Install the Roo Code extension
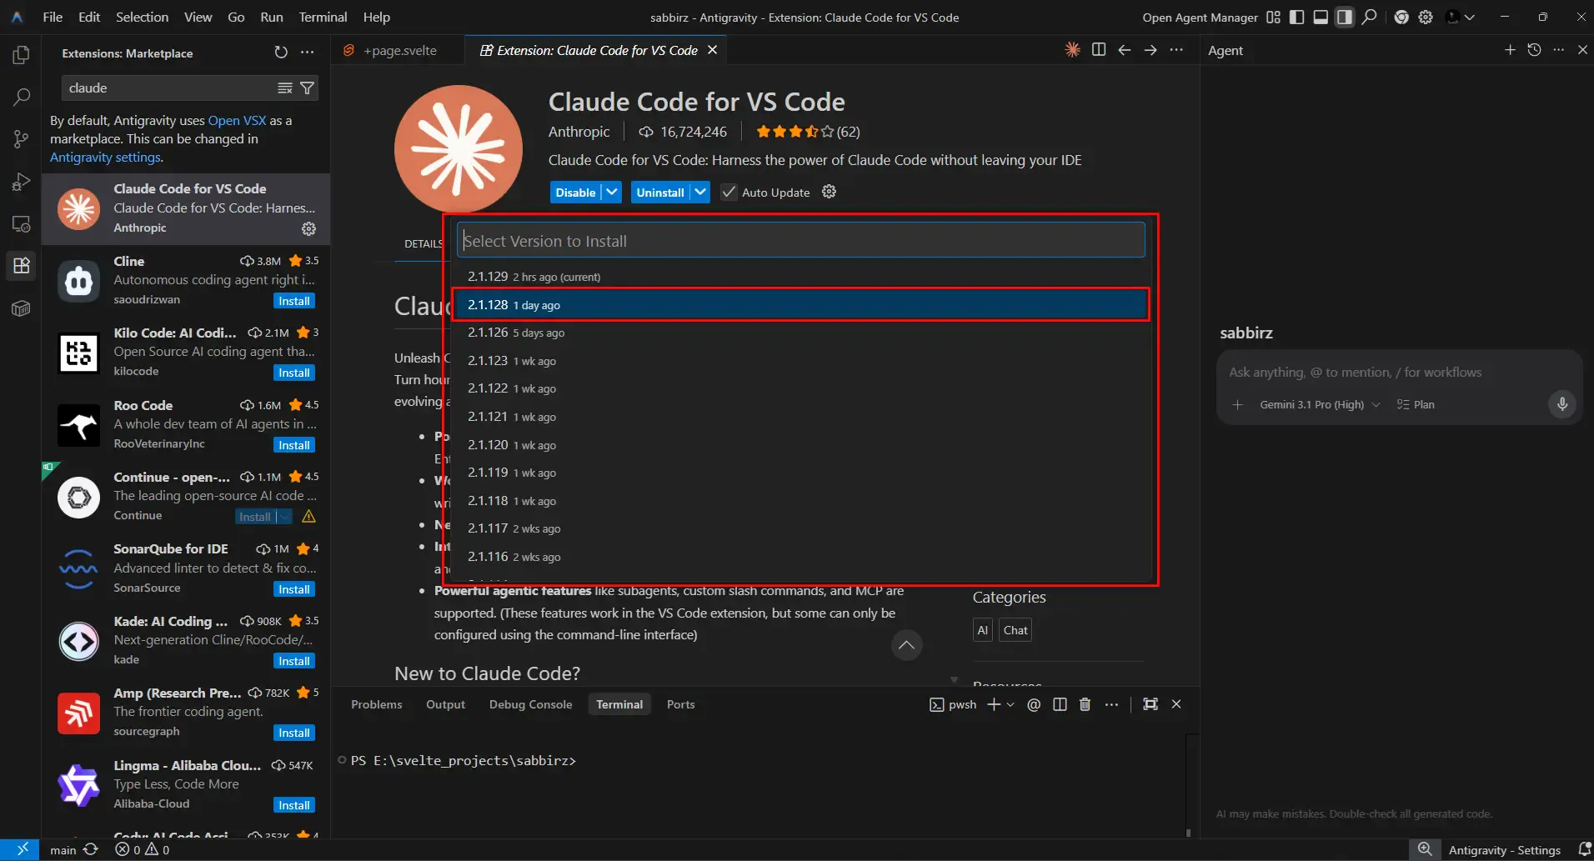 point(294,445)
